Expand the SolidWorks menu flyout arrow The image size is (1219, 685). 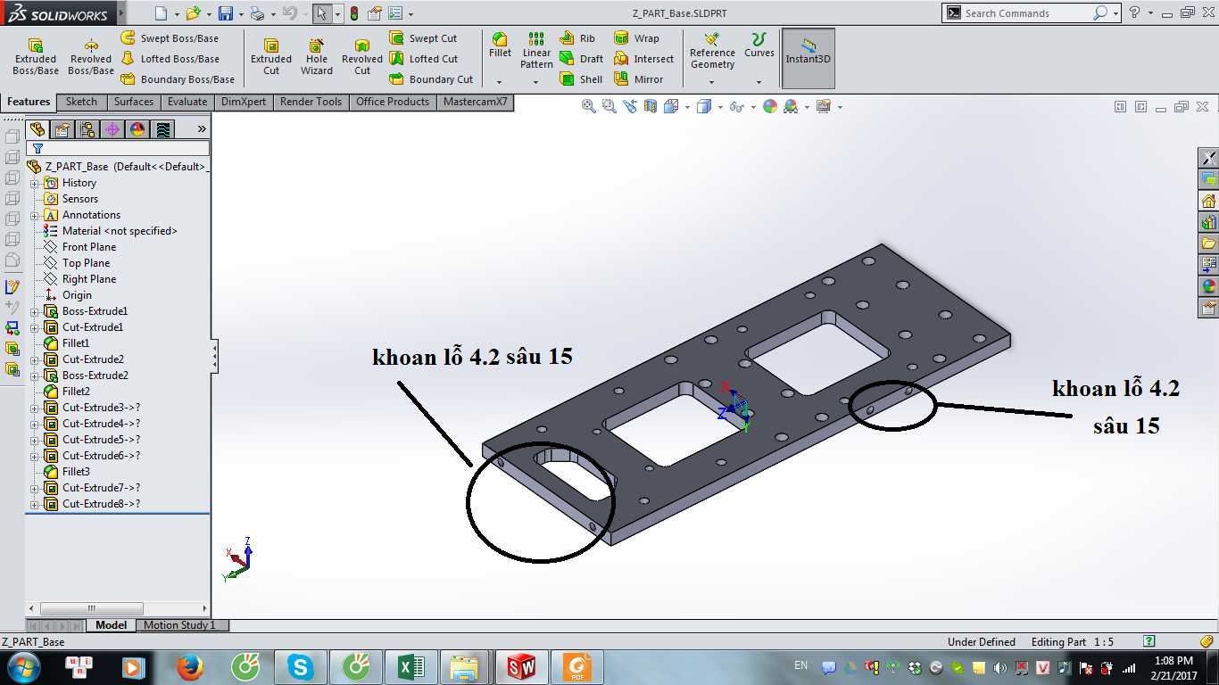pos(121,13)
